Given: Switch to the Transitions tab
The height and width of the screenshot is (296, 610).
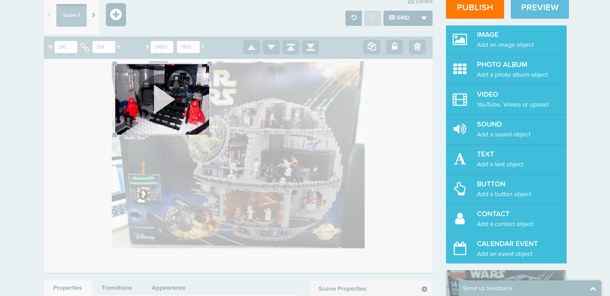Looking at the screenshot, I should 117,288.
